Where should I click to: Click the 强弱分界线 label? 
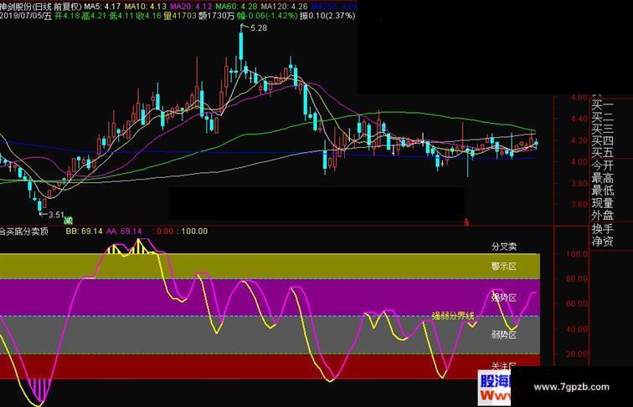[453, 316]
